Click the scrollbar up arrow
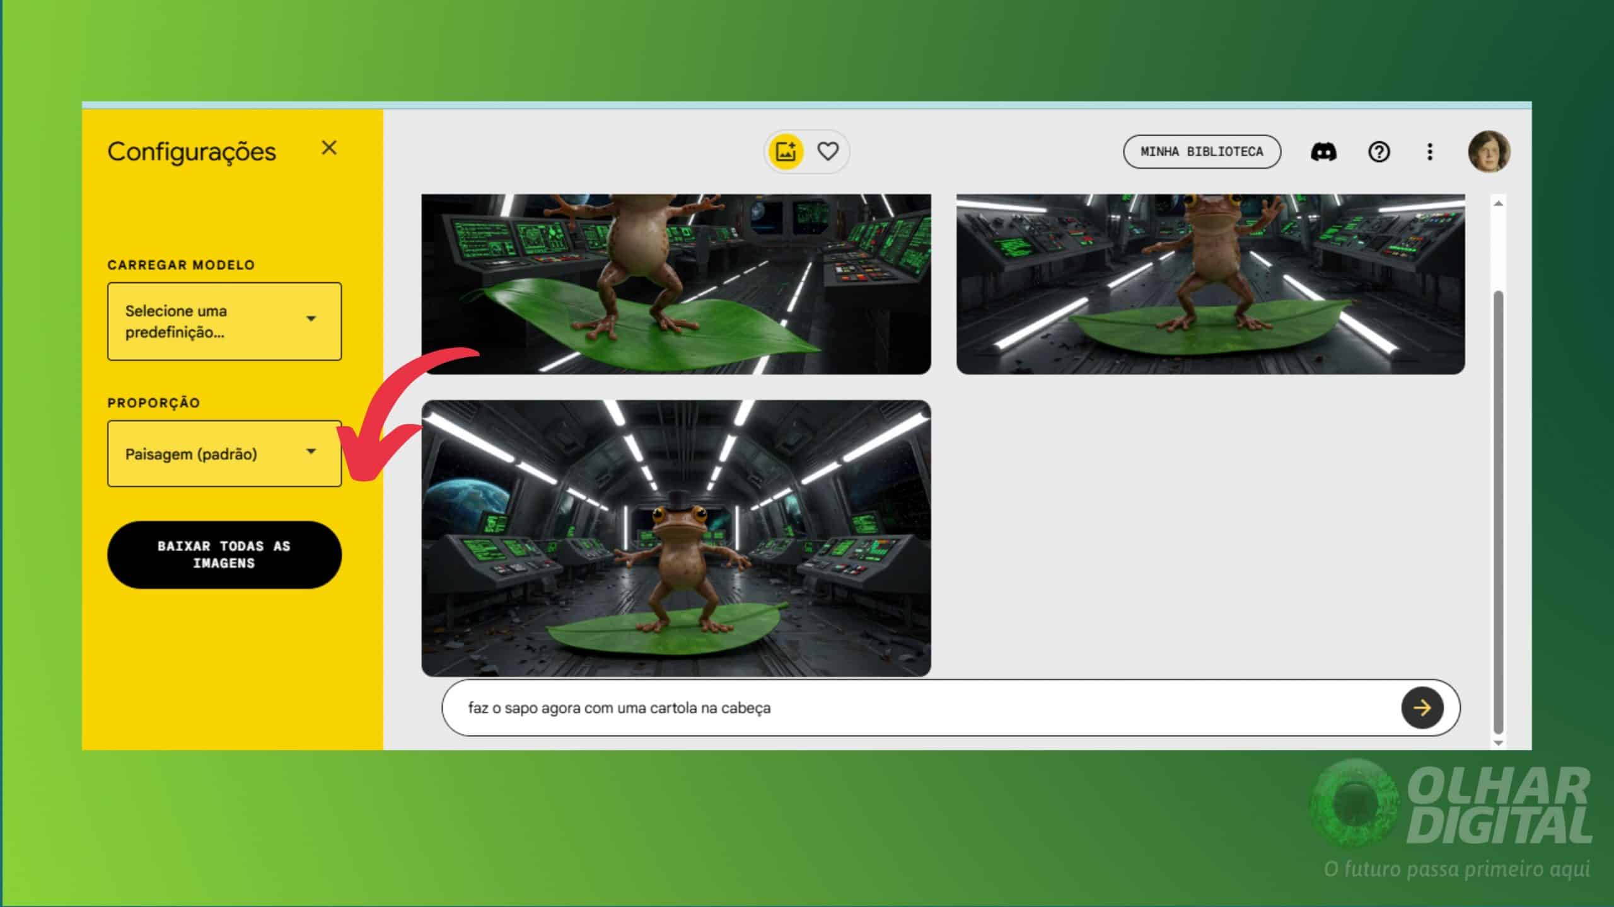 coord(1499,203)
